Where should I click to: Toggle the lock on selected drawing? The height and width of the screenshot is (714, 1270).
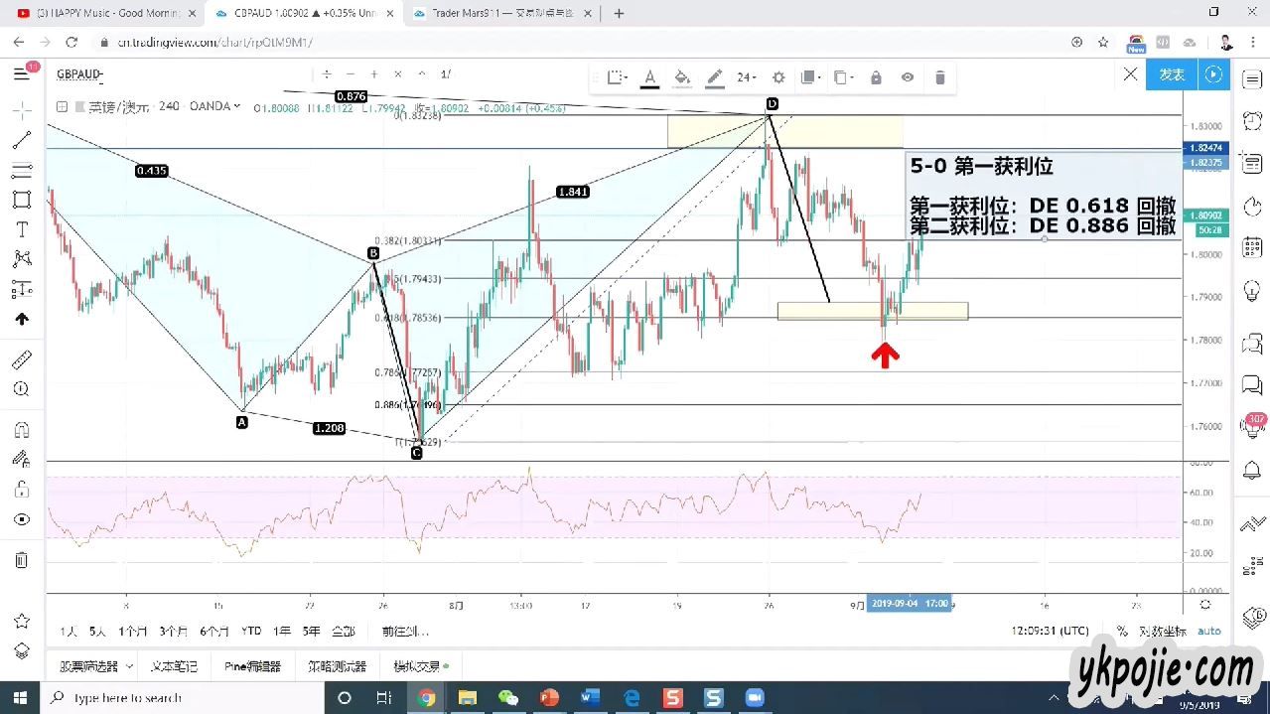(876, 77)
